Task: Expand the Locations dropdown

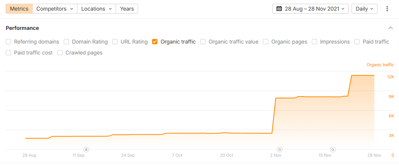Action: pos(96,9)
